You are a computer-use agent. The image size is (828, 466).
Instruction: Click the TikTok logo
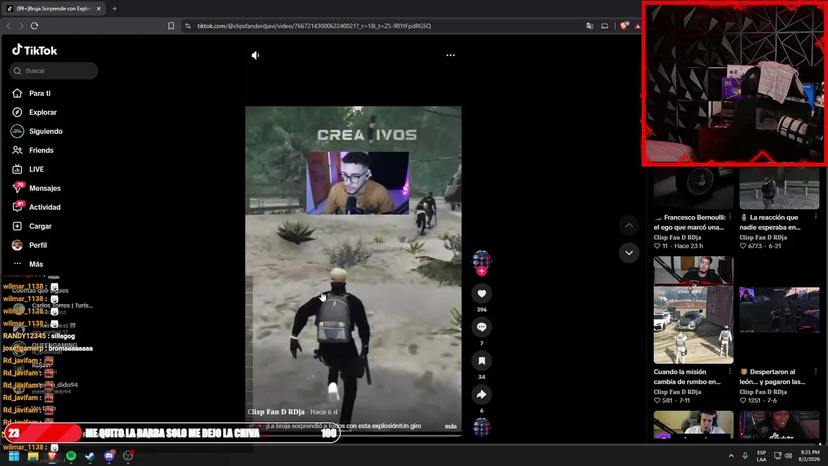tap(34, 50)
